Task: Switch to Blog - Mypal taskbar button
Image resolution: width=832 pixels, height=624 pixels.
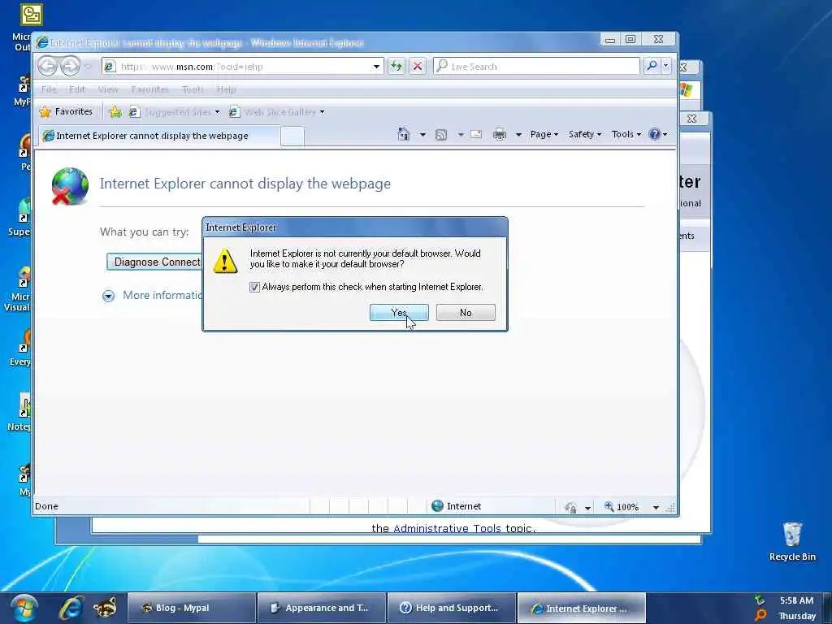Action: coord(192,608)
